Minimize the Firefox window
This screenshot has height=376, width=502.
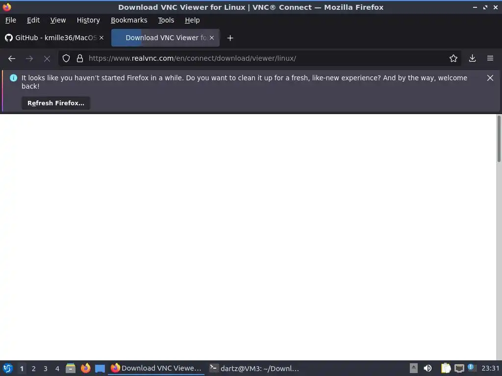(x=475, y=7)
